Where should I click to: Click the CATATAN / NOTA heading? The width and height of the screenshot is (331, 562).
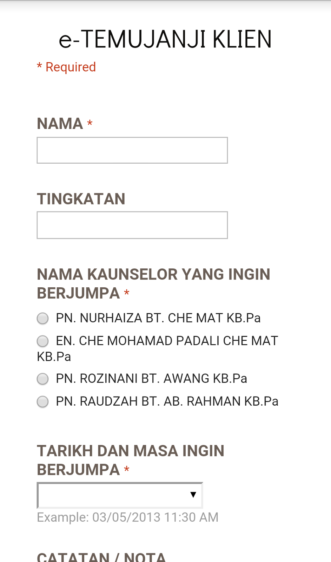[x=101, y=557]
